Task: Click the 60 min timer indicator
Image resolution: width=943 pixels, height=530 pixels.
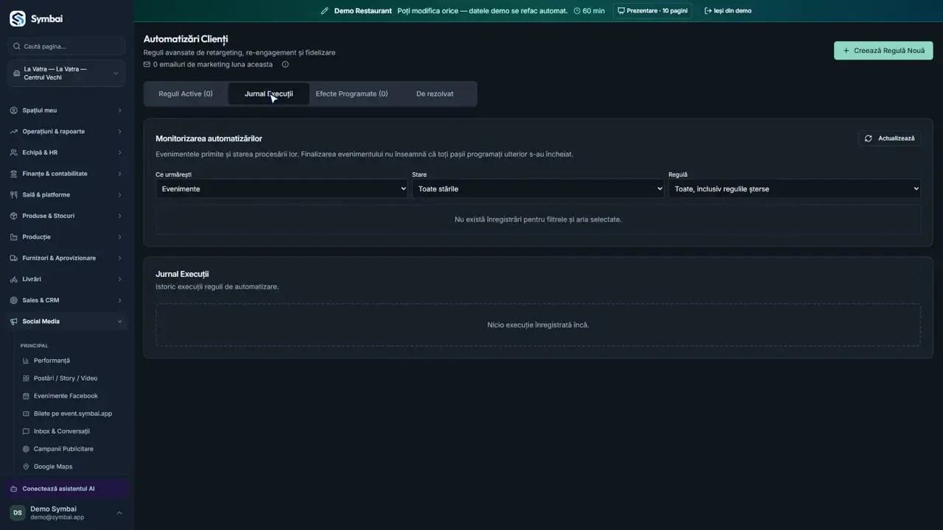Action: tap(589, 11)
